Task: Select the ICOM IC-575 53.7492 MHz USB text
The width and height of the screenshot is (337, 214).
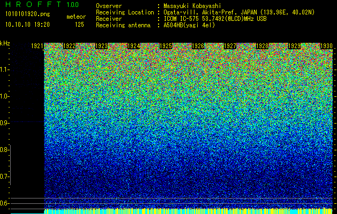Action: pyautogui.click(x=215, y=19)
